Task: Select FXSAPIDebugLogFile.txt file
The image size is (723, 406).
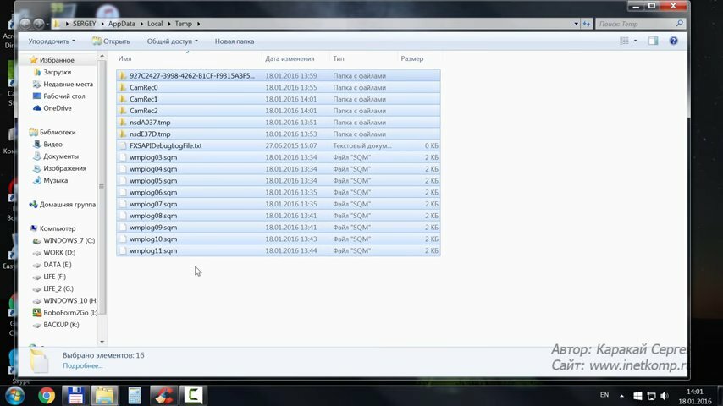Action: (x=279, y=145)
